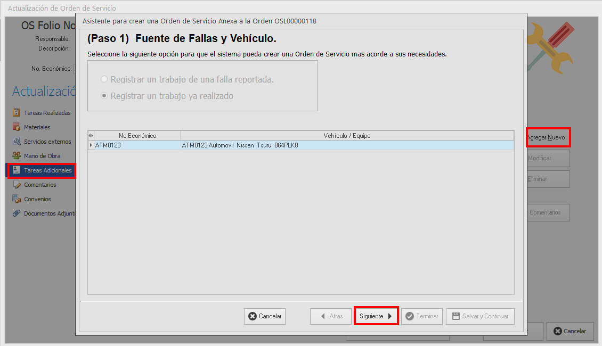Viewport: 602px width, 346px height.
Task: Cancel the wizard dialog
Action: click(265, 316)
